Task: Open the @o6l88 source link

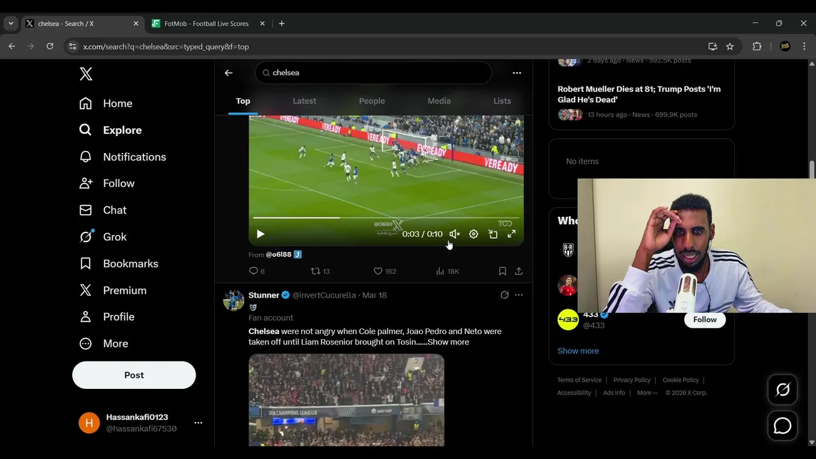Action: pyautogui.click(x=279, y=254)
